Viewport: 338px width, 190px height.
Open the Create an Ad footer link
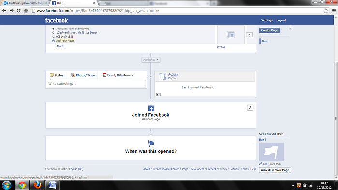tap(161, 169)
